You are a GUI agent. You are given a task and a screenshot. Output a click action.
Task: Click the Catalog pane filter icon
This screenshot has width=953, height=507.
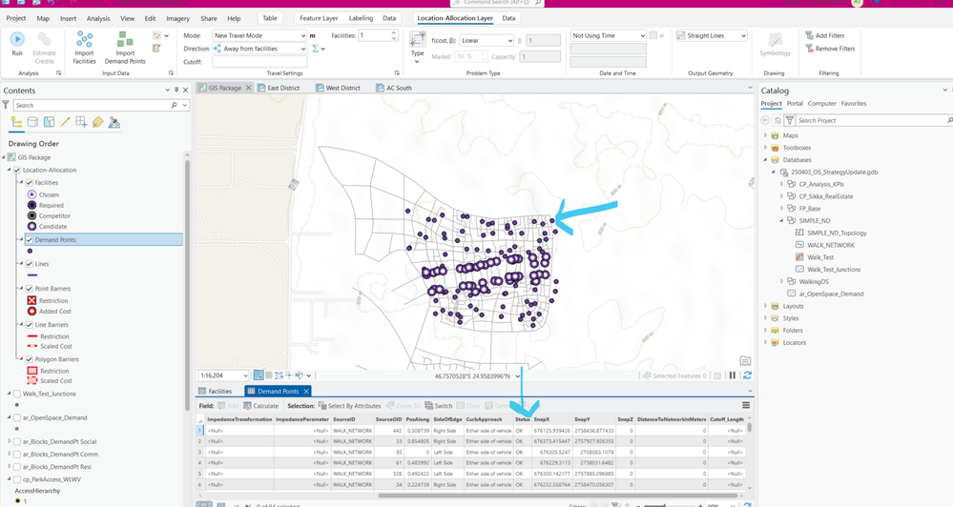point(790,120)
